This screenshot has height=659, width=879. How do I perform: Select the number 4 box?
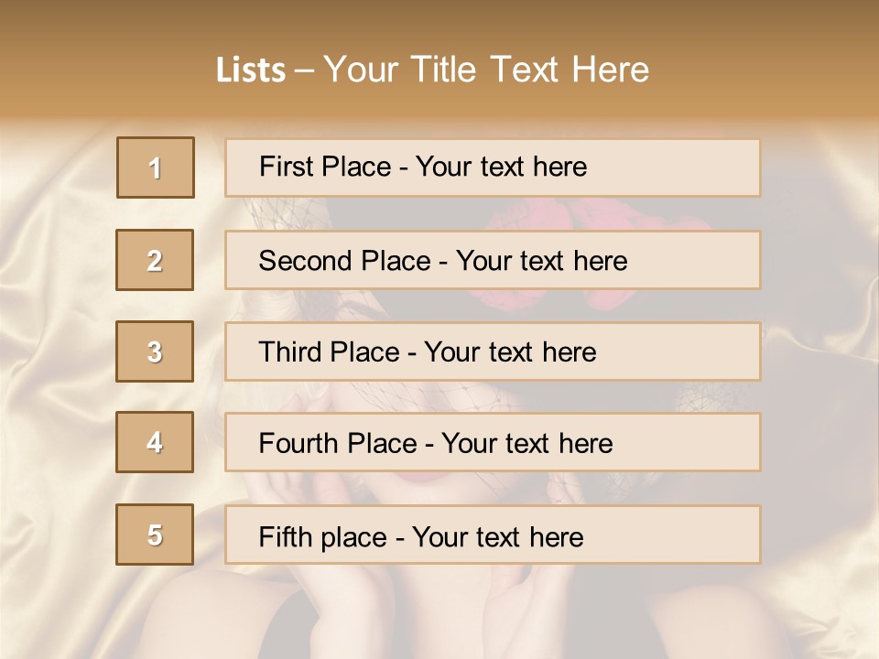point(155,442)
